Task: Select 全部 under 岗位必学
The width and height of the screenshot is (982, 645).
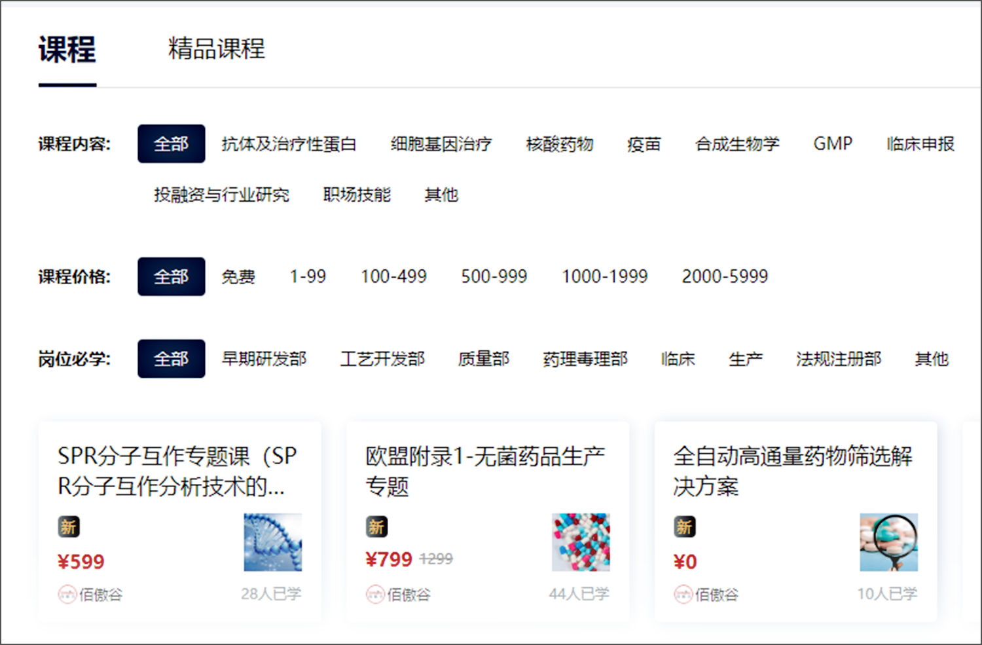Action: coord(171,359)
